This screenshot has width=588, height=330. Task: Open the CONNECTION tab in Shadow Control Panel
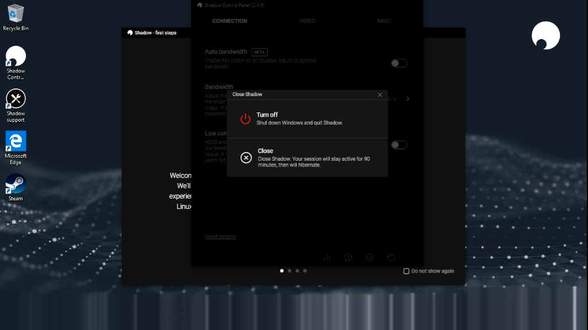coord(230,21)
